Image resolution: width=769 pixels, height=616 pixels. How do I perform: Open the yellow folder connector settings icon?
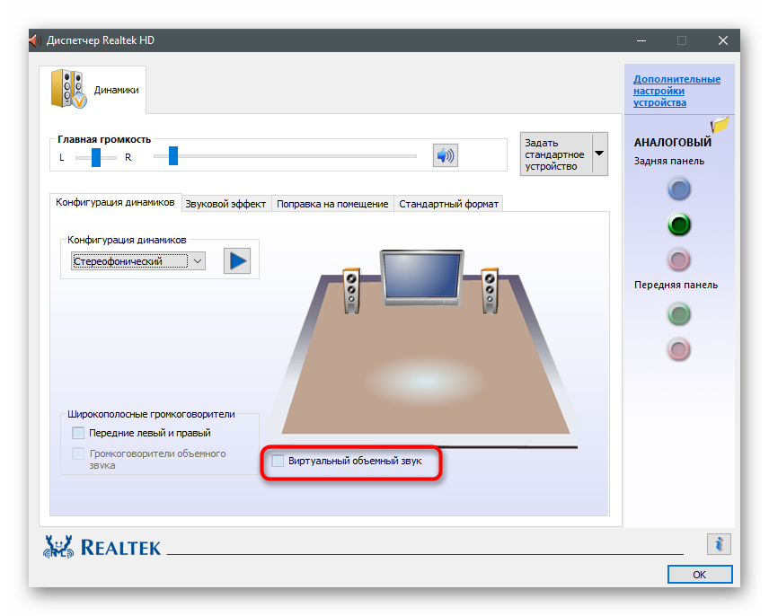click(x=720, y=126)
